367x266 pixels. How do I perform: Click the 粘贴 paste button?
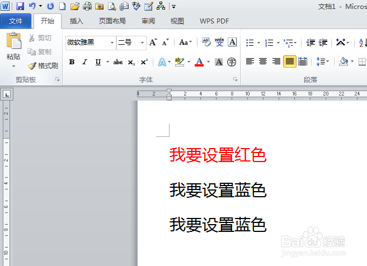click(13, 46)
